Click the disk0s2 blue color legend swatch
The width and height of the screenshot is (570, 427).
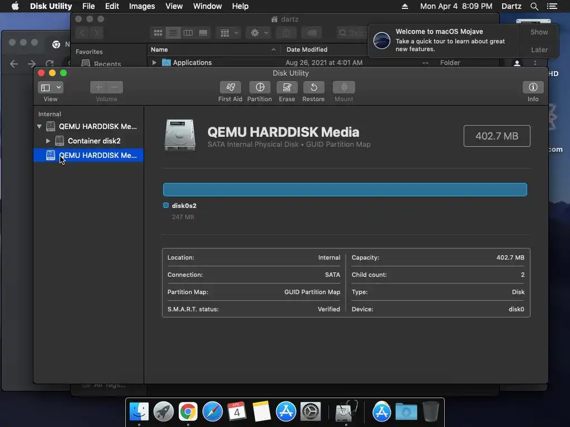[166, 206]
